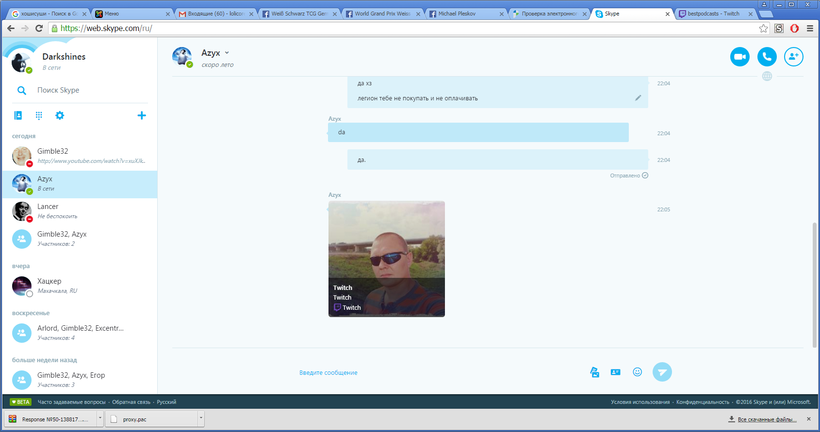
Task: Close the Skype browser tab
Action: (668, 14)
